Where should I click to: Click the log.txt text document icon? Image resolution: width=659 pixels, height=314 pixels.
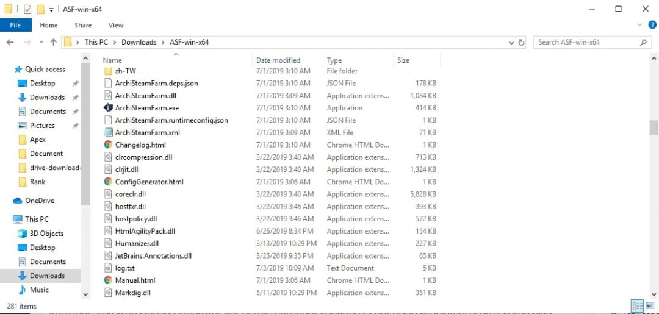coord(108,268)
